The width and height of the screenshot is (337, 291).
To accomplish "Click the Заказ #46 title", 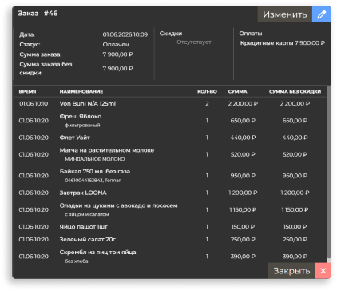I will coord(38,14).
